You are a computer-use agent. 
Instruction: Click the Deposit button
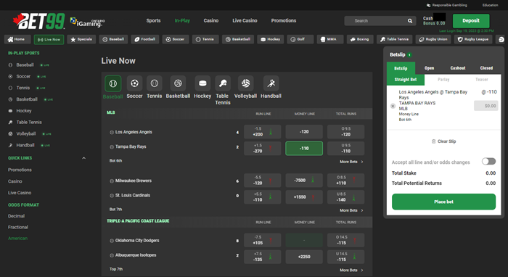pos(471,21)
